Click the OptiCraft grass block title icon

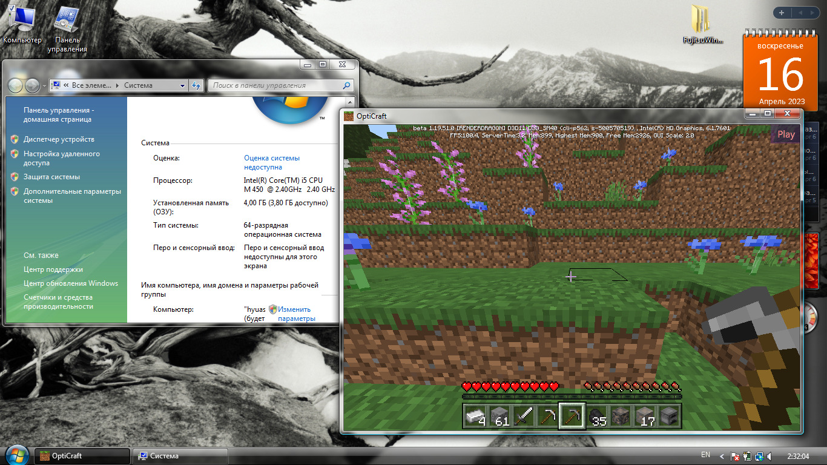click(x=349, y=116)
